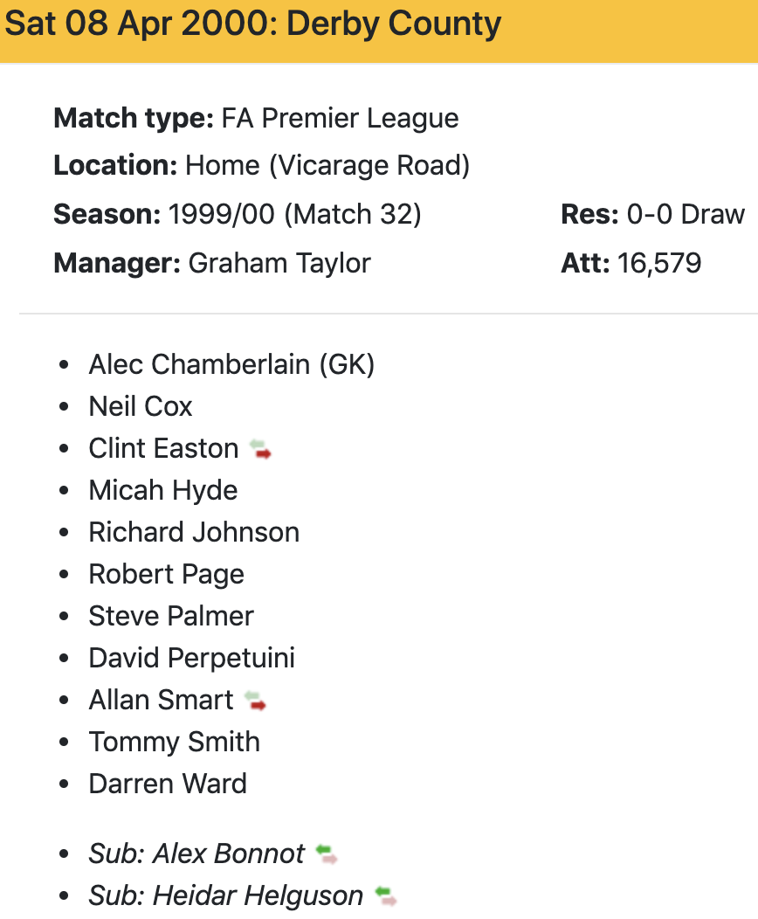The height and width of the screenshot is (919, 758).
Task: Select David Perpetuini from the list
Action: pos(192,658)
